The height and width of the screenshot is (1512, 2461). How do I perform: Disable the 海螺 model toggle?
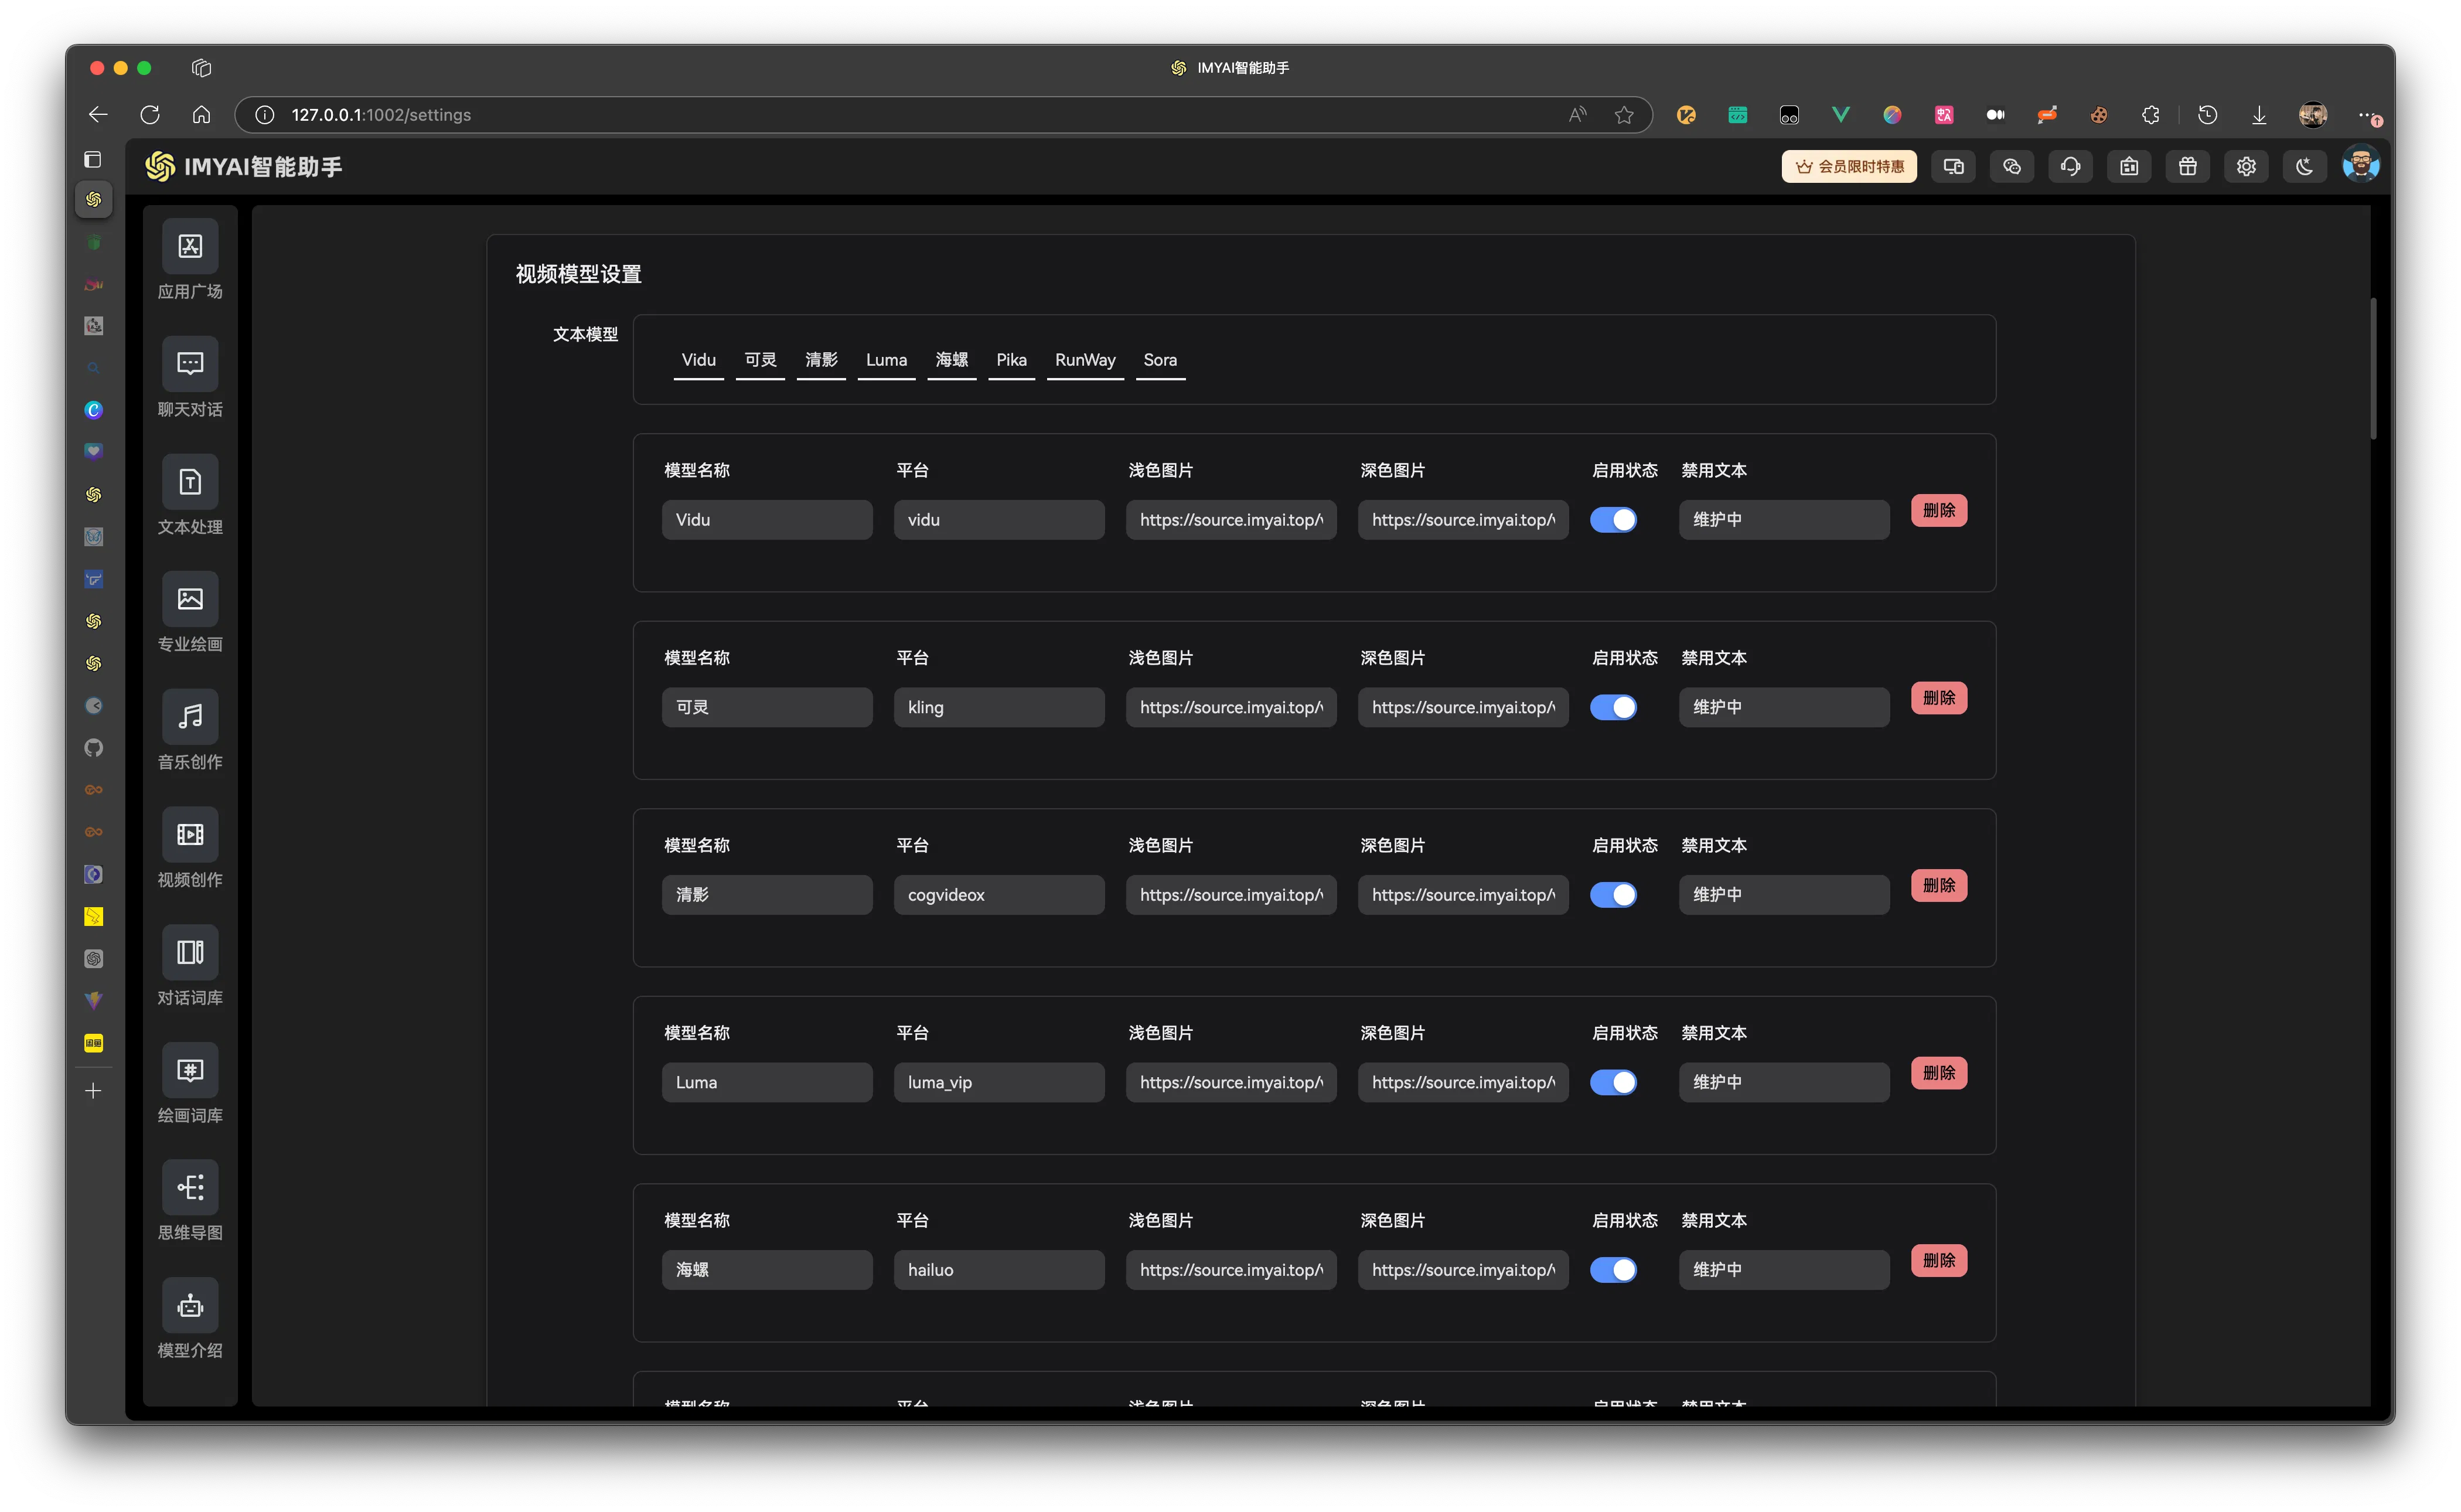(x=1613, y=1270)
